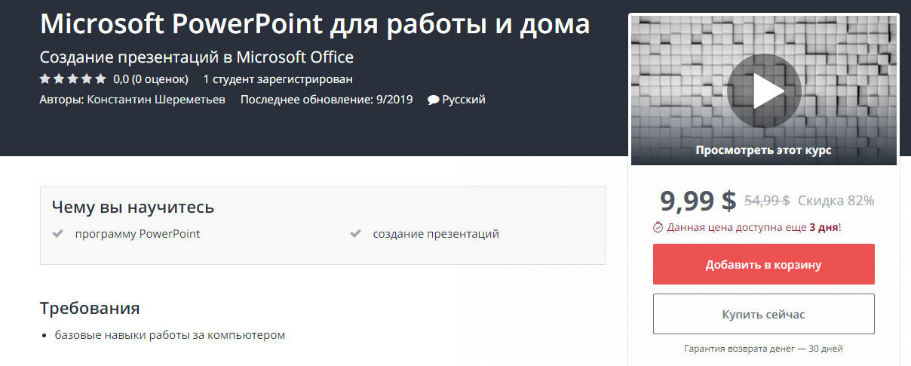Image resolution: width=911 pixels, height=366 pixels.
Task: Open author Константин Шереметьев profile link
Action: (x=156, y=100)
